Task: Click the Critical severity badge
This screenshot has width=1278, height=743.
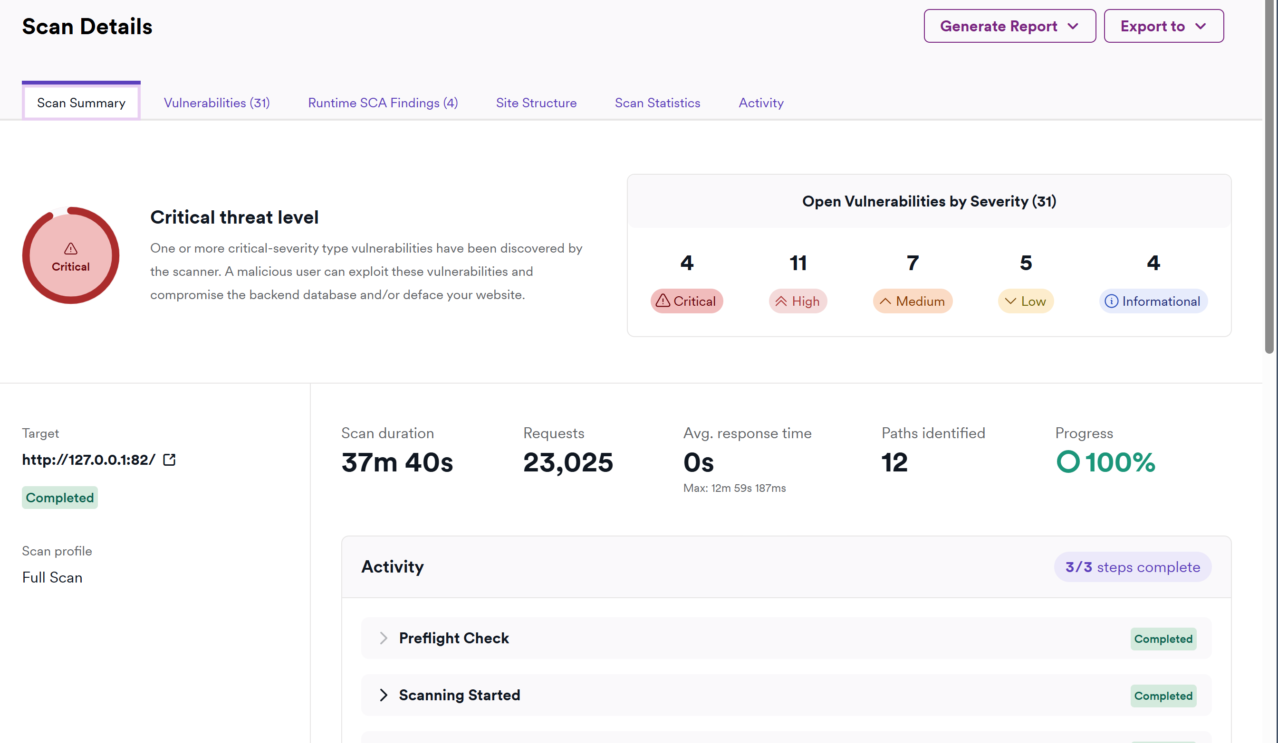Action: coord(686,301)
